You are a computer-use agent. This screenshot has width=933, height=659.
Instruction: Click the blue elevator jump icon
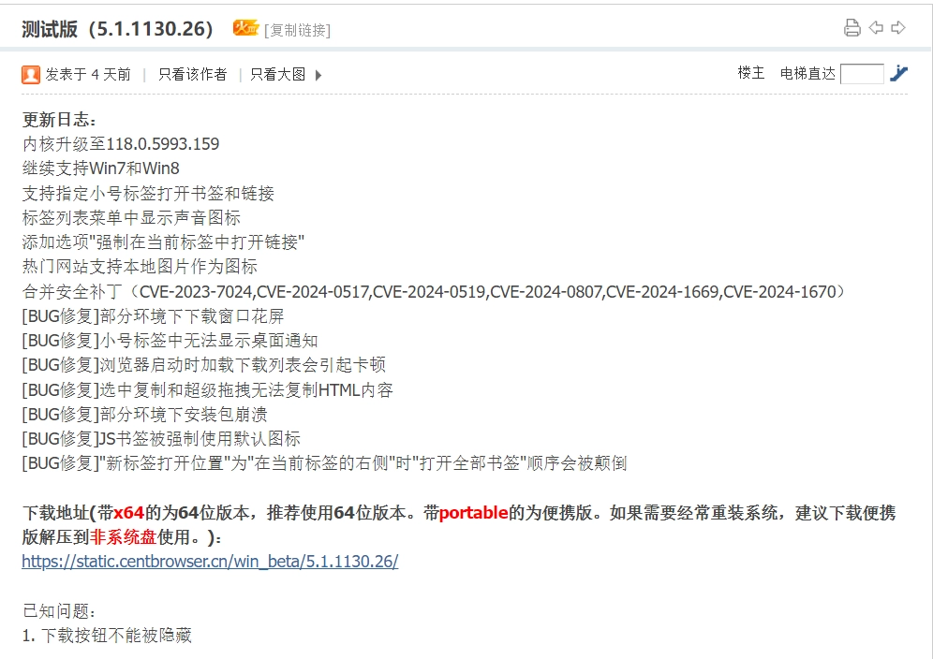(x=898, y=73)
